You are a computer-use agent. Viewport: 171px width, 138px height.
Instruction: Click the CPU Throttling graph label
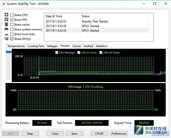point(94,87)
